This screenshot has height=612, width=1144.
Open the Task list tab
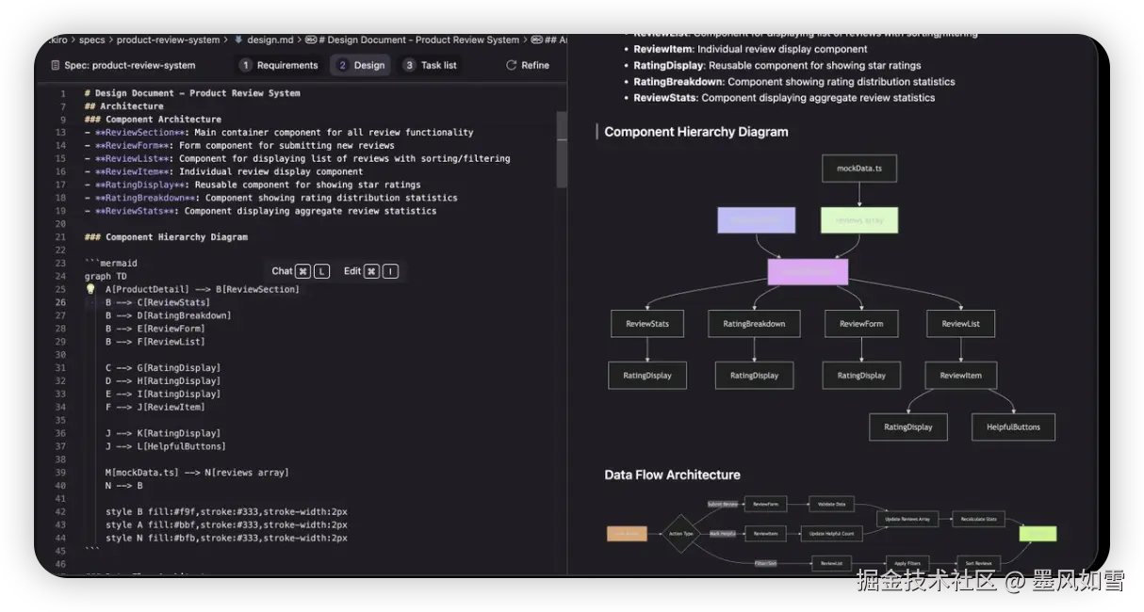[431, 65]
